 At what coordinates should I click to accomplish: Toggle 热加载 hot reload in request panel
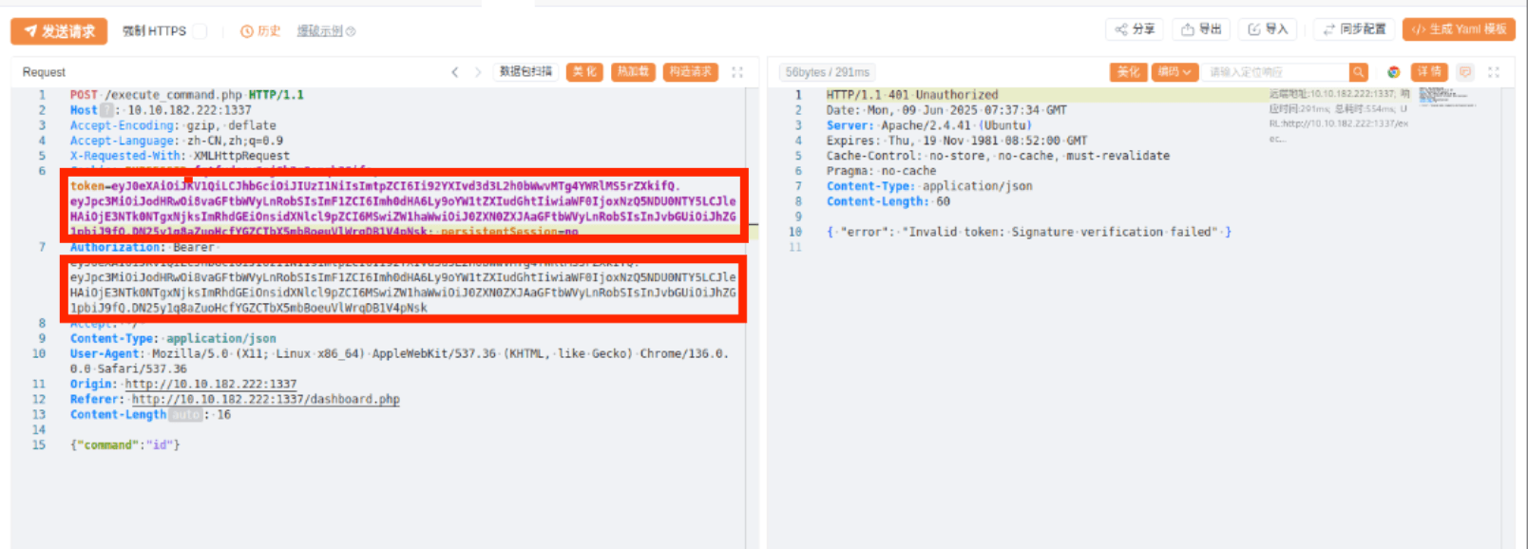[x=633, y=72]
